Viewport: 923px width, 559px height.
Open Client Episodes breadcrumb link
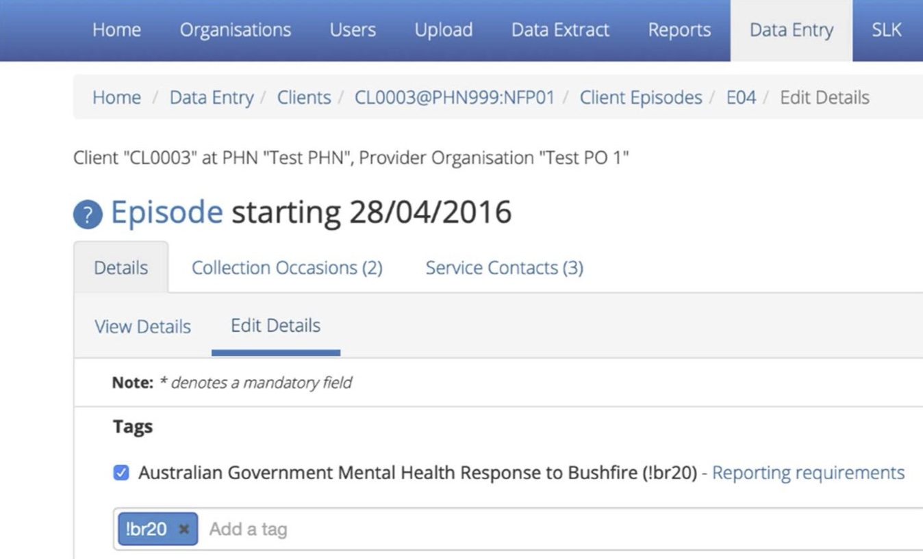pos(641,97)
